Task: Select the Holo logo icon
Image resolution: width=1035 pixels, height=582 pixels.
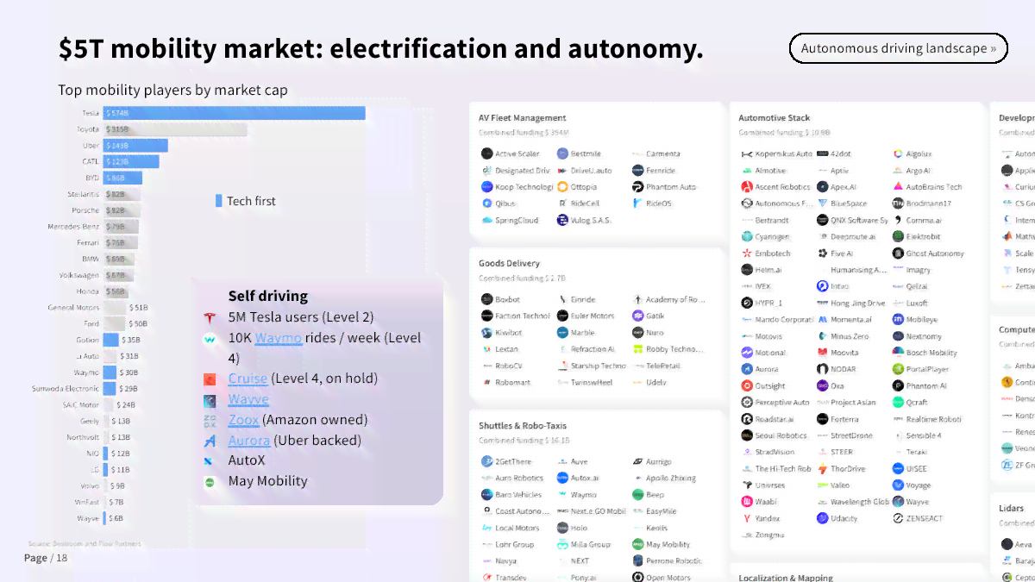Action: [562, 528]
